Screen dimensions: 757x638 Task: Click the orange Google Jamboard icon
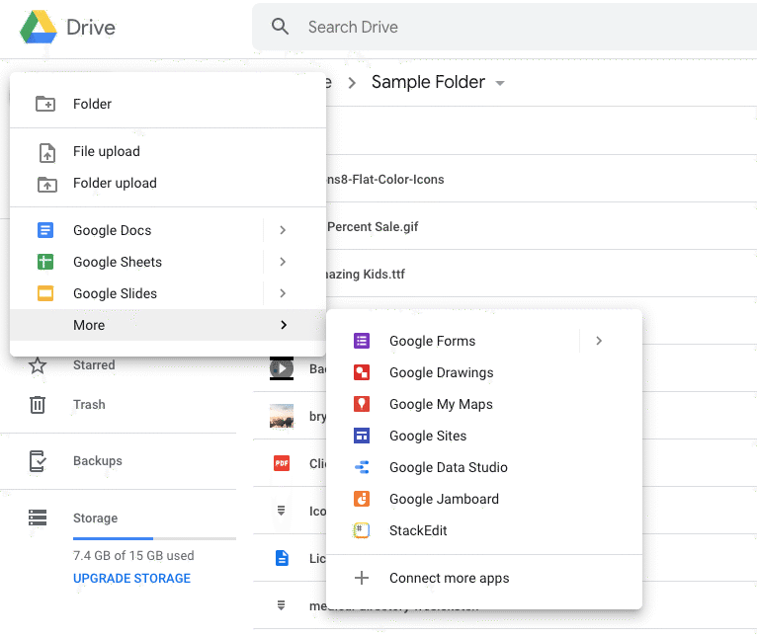(x=362, y=499)
